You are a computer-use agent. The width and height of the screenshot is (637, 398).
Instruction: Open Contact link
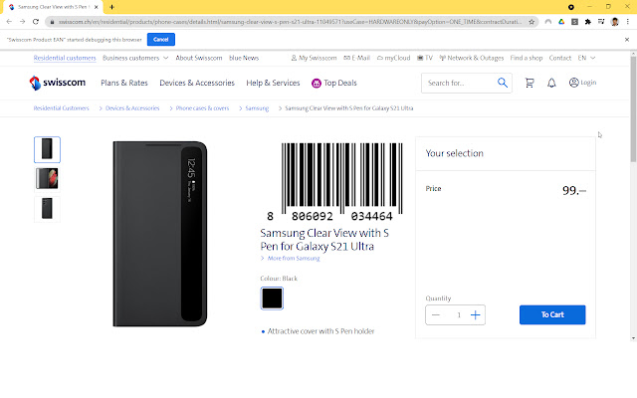click(560, 58)
